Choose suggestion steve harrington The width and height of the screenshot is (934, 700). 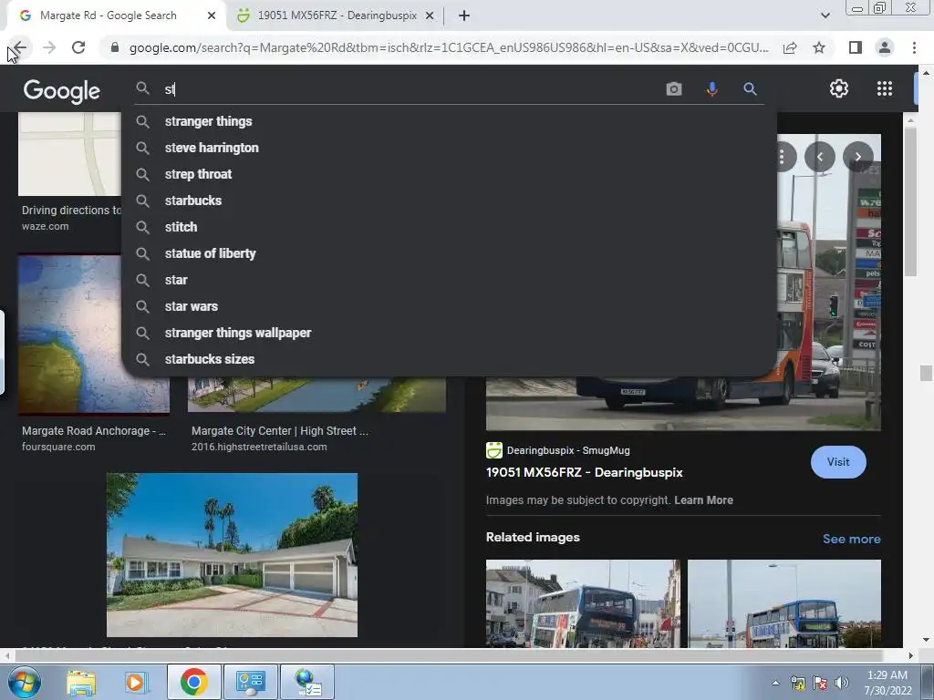coord(450,148)
